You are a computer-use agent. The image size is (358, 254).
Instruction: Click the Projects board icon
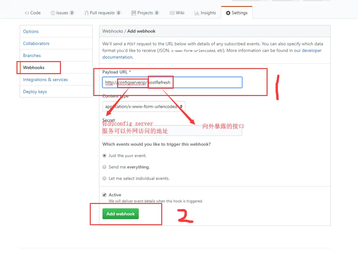point(134,13)
